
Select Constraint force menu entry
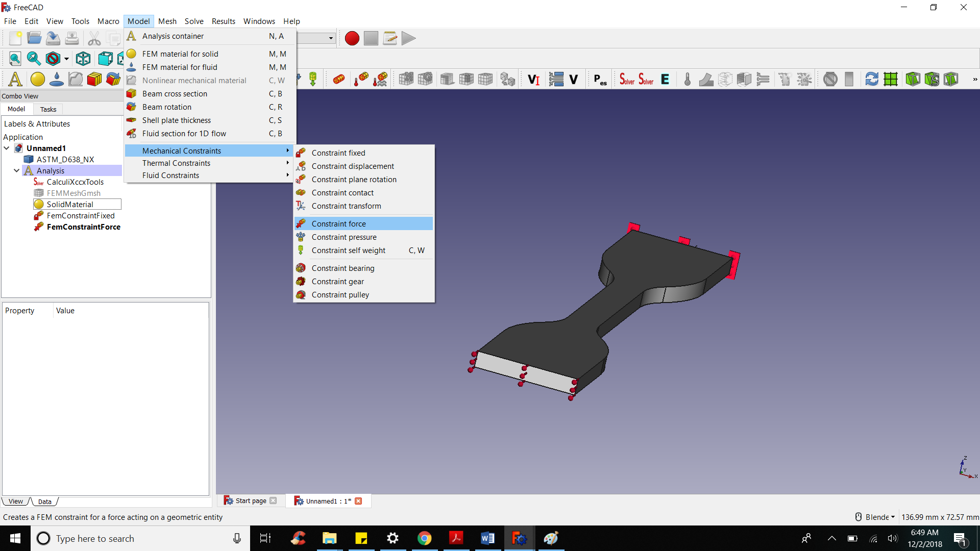(x=338, y=223)
